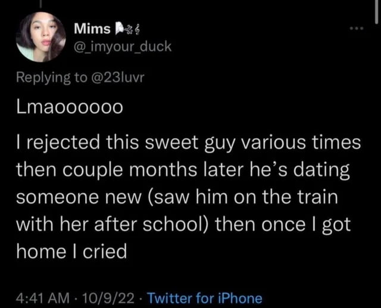This screenshot has height=308, width=381.
Task: Click the profile picture avatar
Action: pyautogui.click(x=41, y=38)
